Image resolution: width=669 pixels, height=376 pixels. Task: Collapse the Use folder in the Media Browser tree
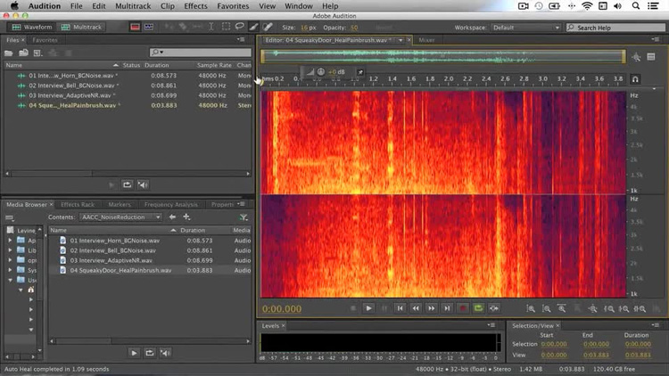pyautogui.click(x=10, y=280)
